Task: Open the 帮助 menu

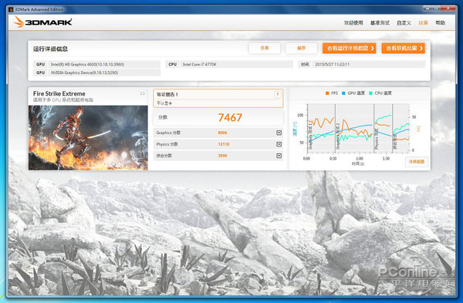Action: click(441, 22)
